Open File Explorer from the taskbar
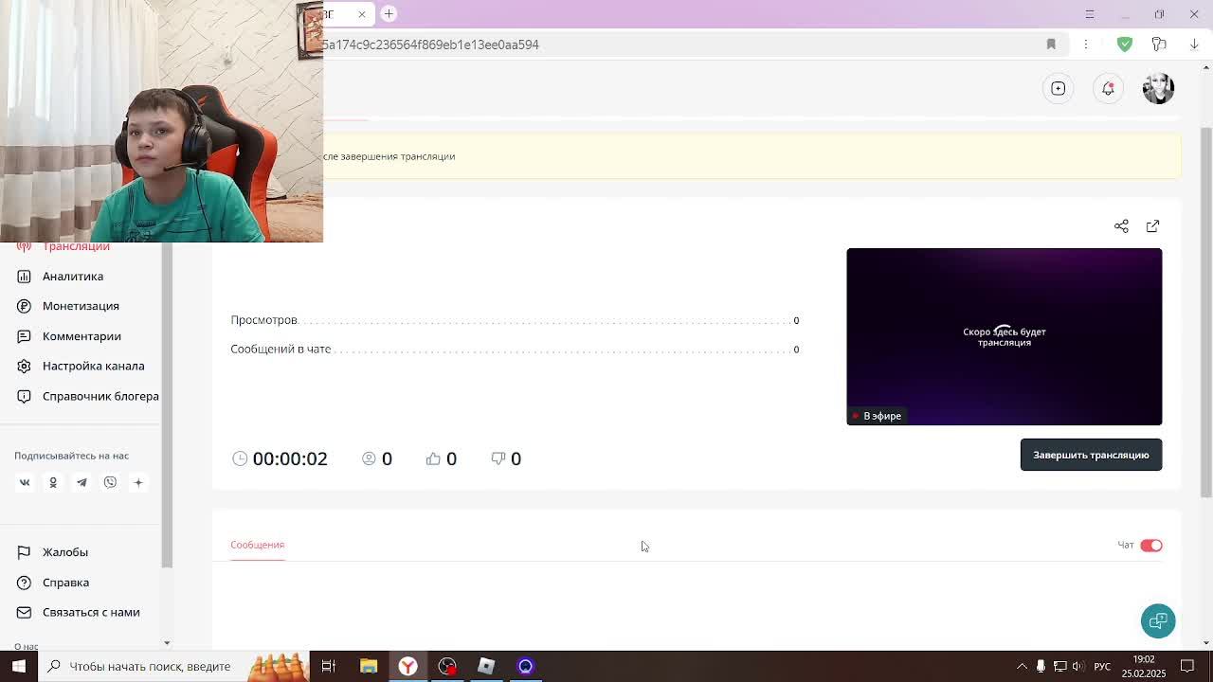Screen dimensions: 1213x682 coord(369,666)
